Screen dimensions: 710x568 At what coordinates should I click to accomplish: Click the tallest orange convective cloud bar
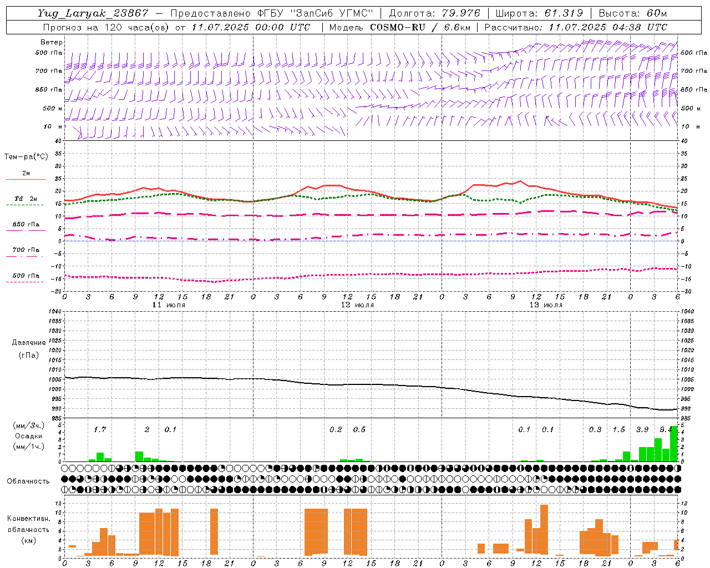(x=544, y=530)
